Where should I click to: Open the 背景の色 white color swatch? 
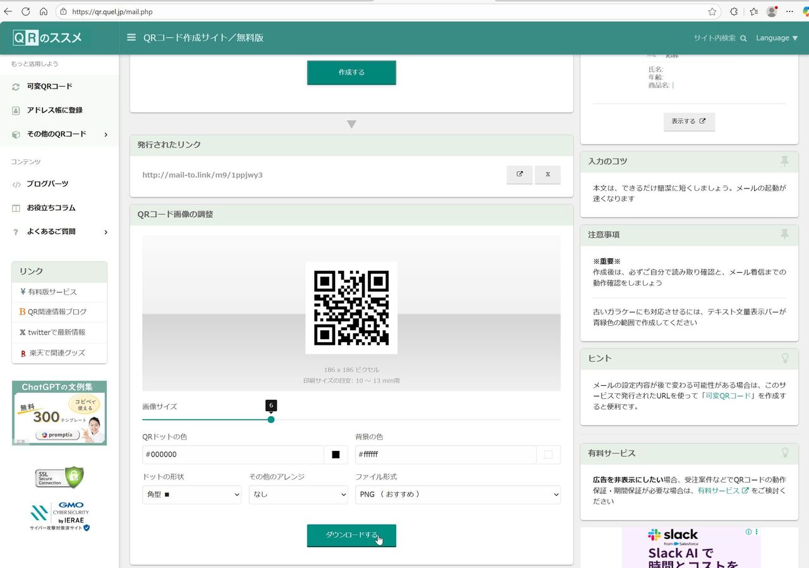[x=548, y=455]
